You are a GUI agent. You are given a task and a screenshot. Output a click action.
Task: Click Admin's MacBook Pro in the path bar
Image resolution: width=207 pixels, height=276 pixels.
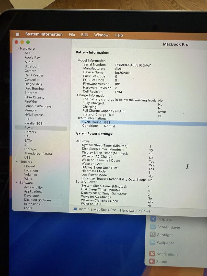(98, 210)
